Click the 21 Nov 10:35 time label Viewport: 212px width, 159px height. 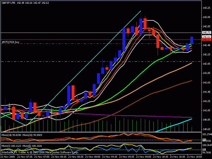click(x=177, y=157)
